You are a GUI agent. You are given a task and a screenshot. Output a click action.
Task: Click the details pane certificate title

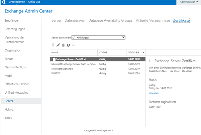point(172,61)
